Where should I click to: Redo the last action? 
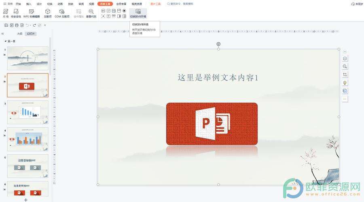pyautogui.click(x=34, y=25)
